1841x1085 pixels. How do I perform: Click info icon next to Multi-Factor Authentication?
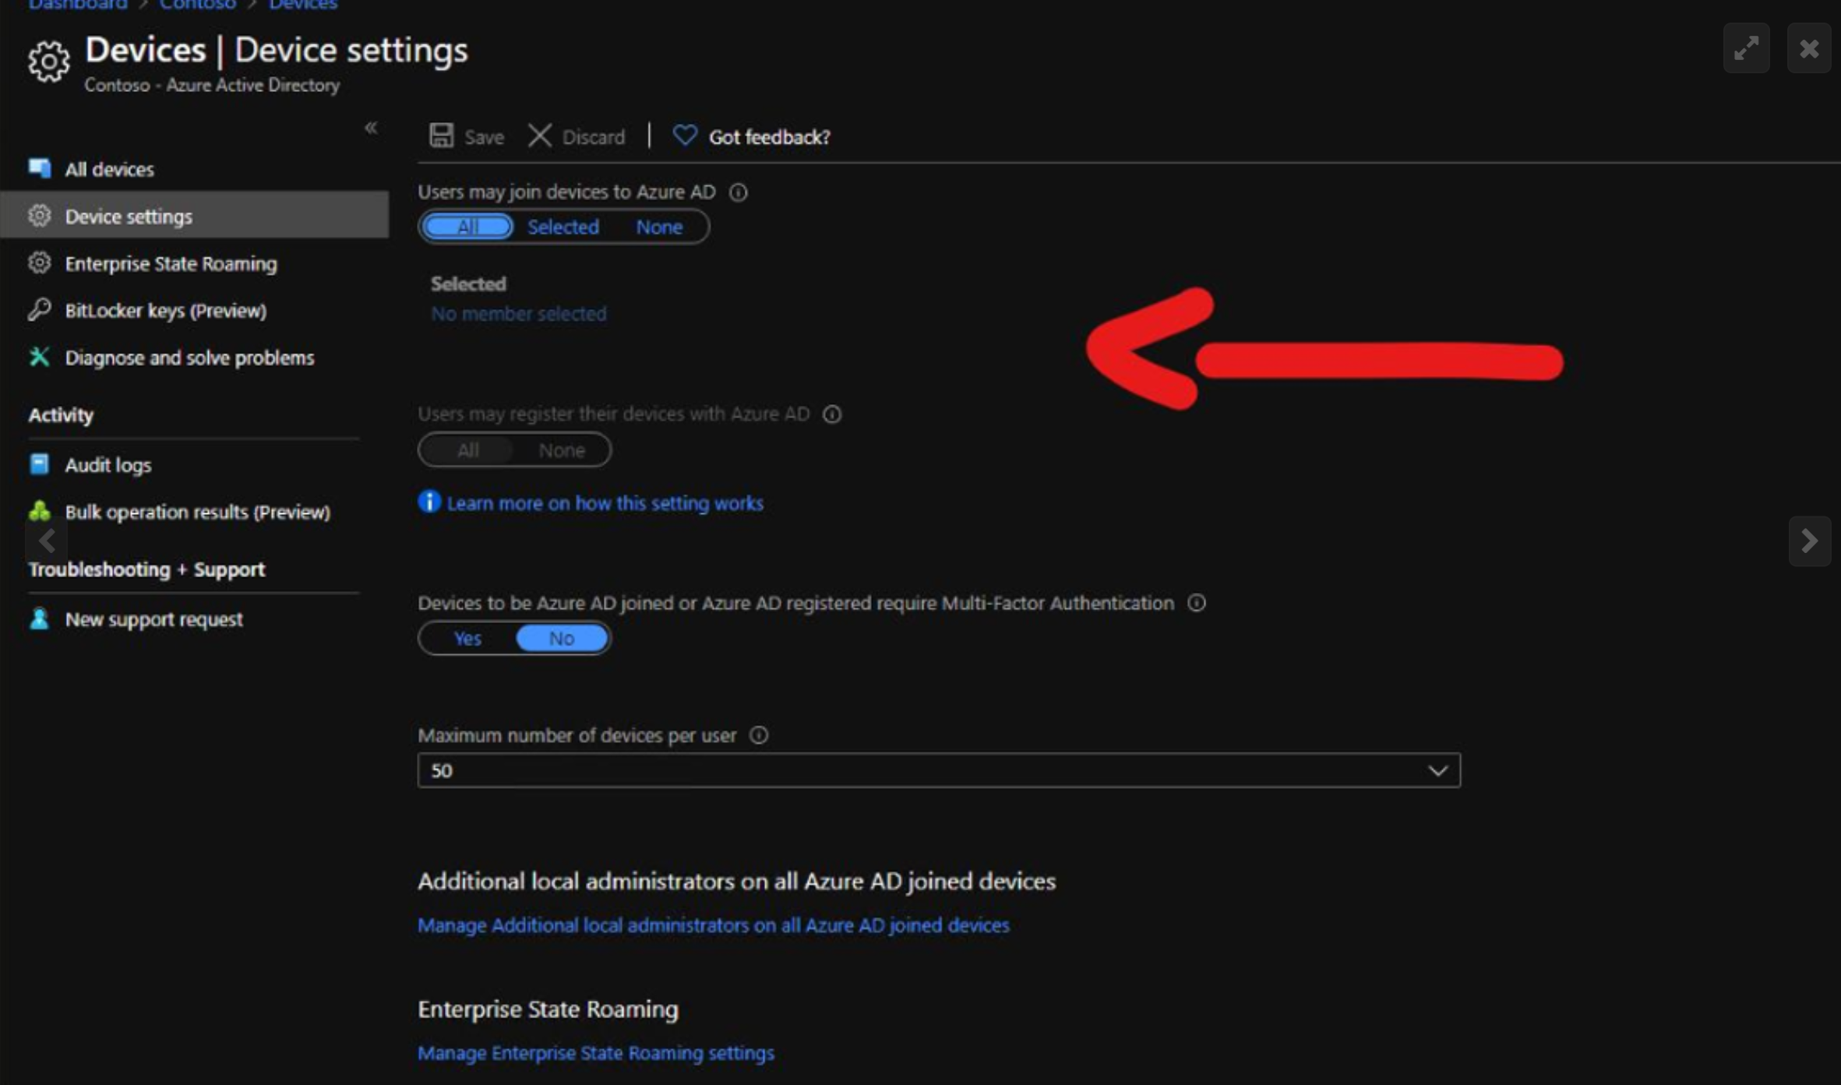[1196, 603]
